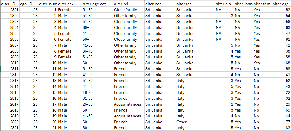
Task: Click the 18-25 age category cell
Action: click(97, 92)
